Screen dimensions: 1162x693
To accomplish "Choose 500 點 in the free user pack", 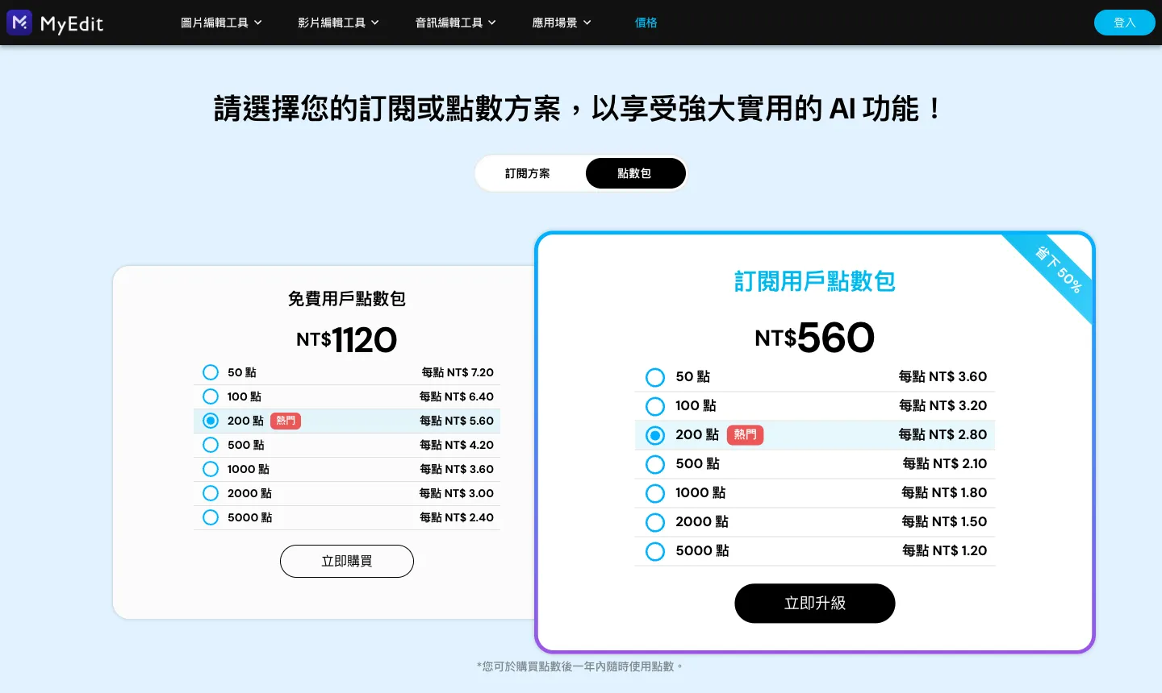I will pos(211,445).
